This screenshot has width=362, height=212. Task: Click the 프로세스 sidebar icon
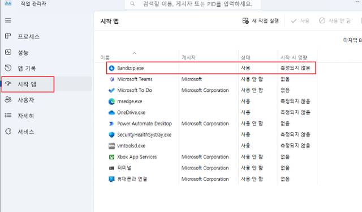tap(8, 36)
